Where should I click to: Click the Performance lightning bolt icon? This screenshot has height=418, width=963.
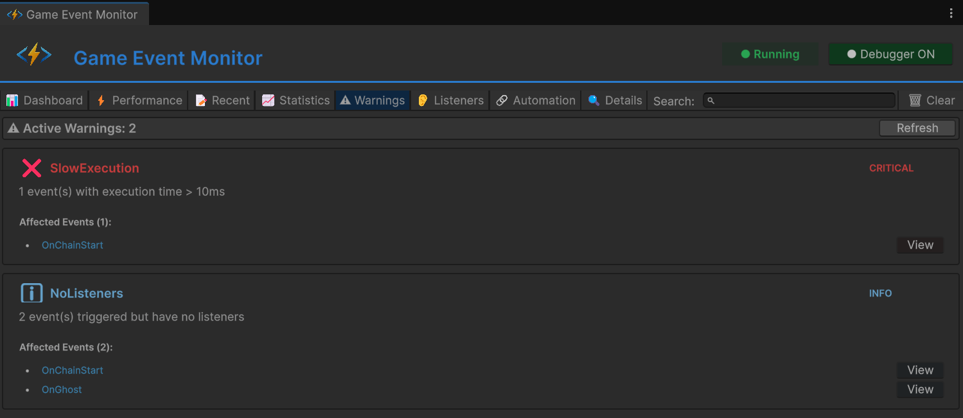tap(100, 100)
